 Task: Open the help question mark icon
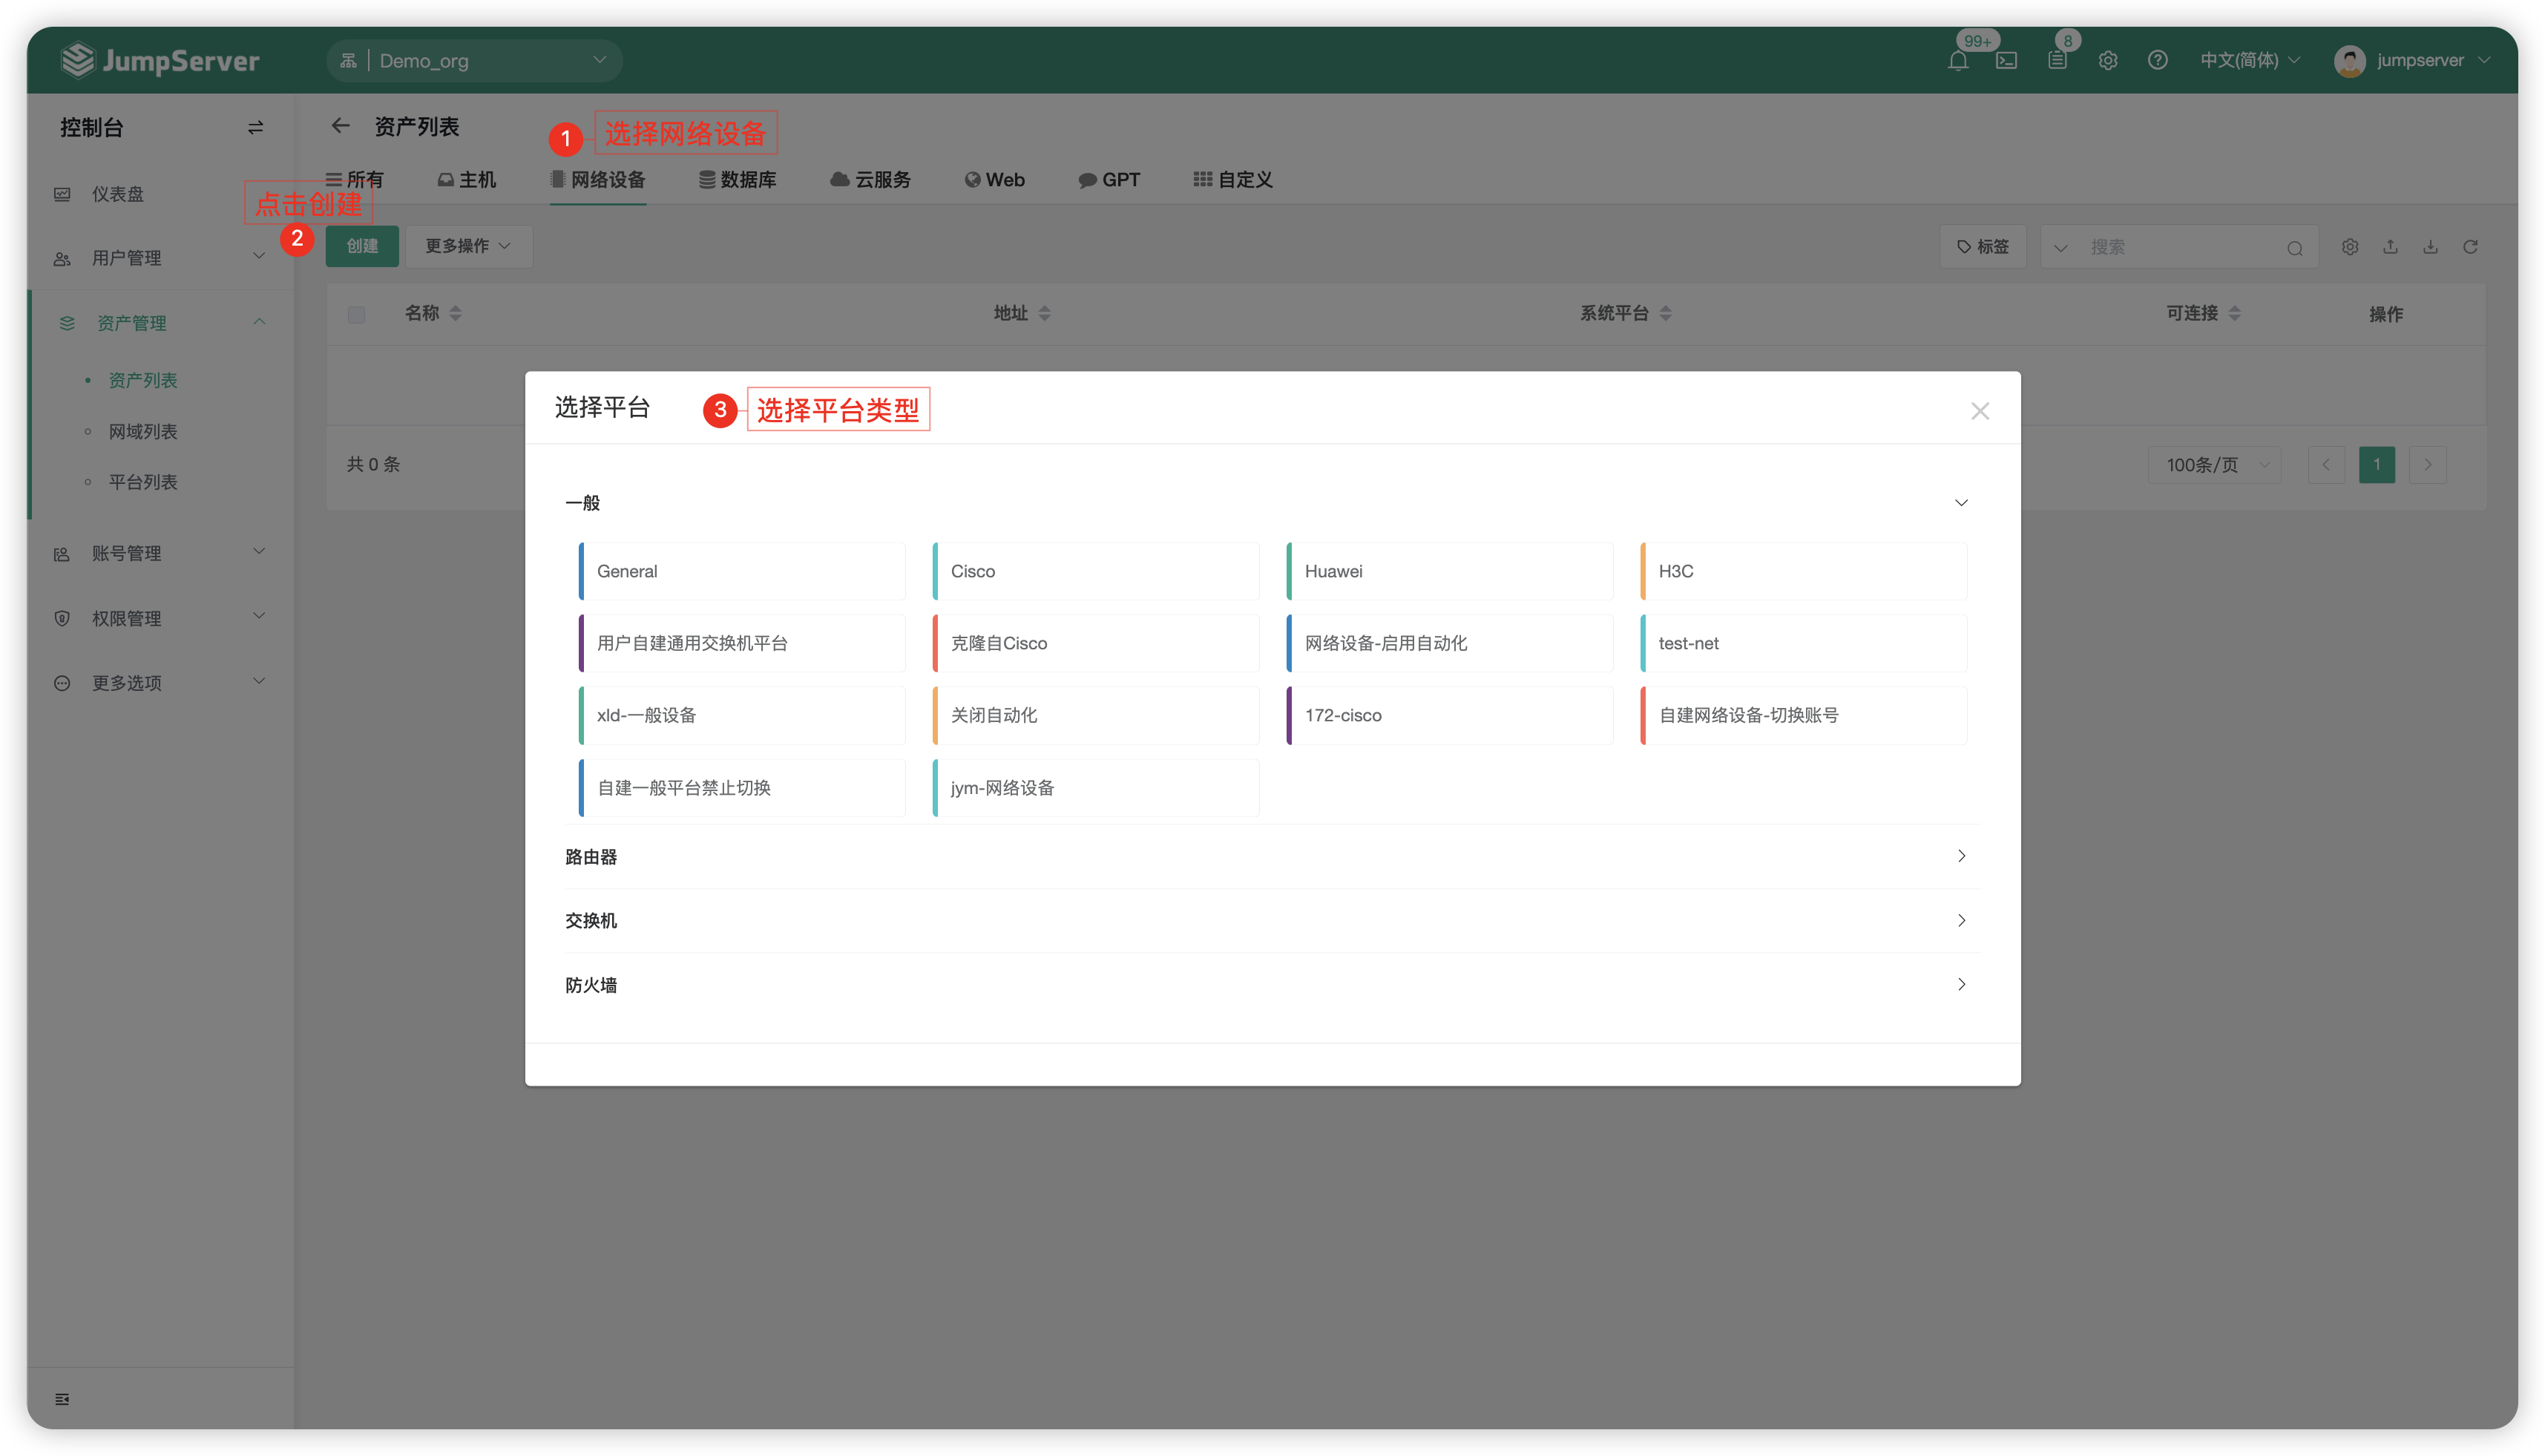(x=2158, y=61)
